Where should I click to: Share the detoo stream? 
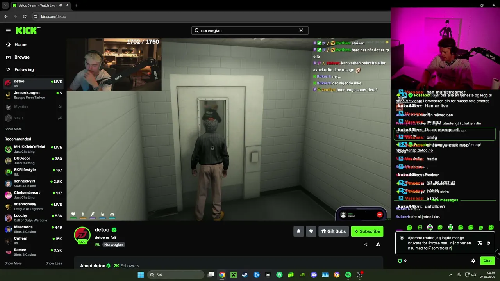point(366,244)
